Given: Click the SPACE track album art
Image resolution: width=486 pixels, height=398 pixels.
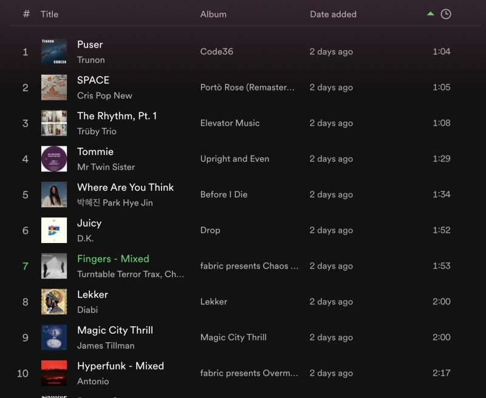Looking at the screenshot, I should pyautogui.click(x=54, y=87).
